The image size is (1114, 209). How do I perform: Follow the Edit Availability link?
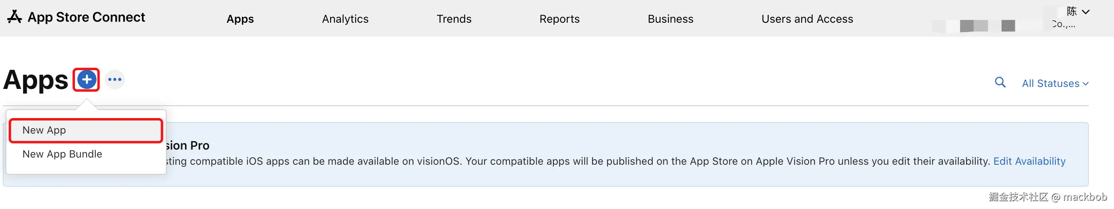(x=1029, y=162)
